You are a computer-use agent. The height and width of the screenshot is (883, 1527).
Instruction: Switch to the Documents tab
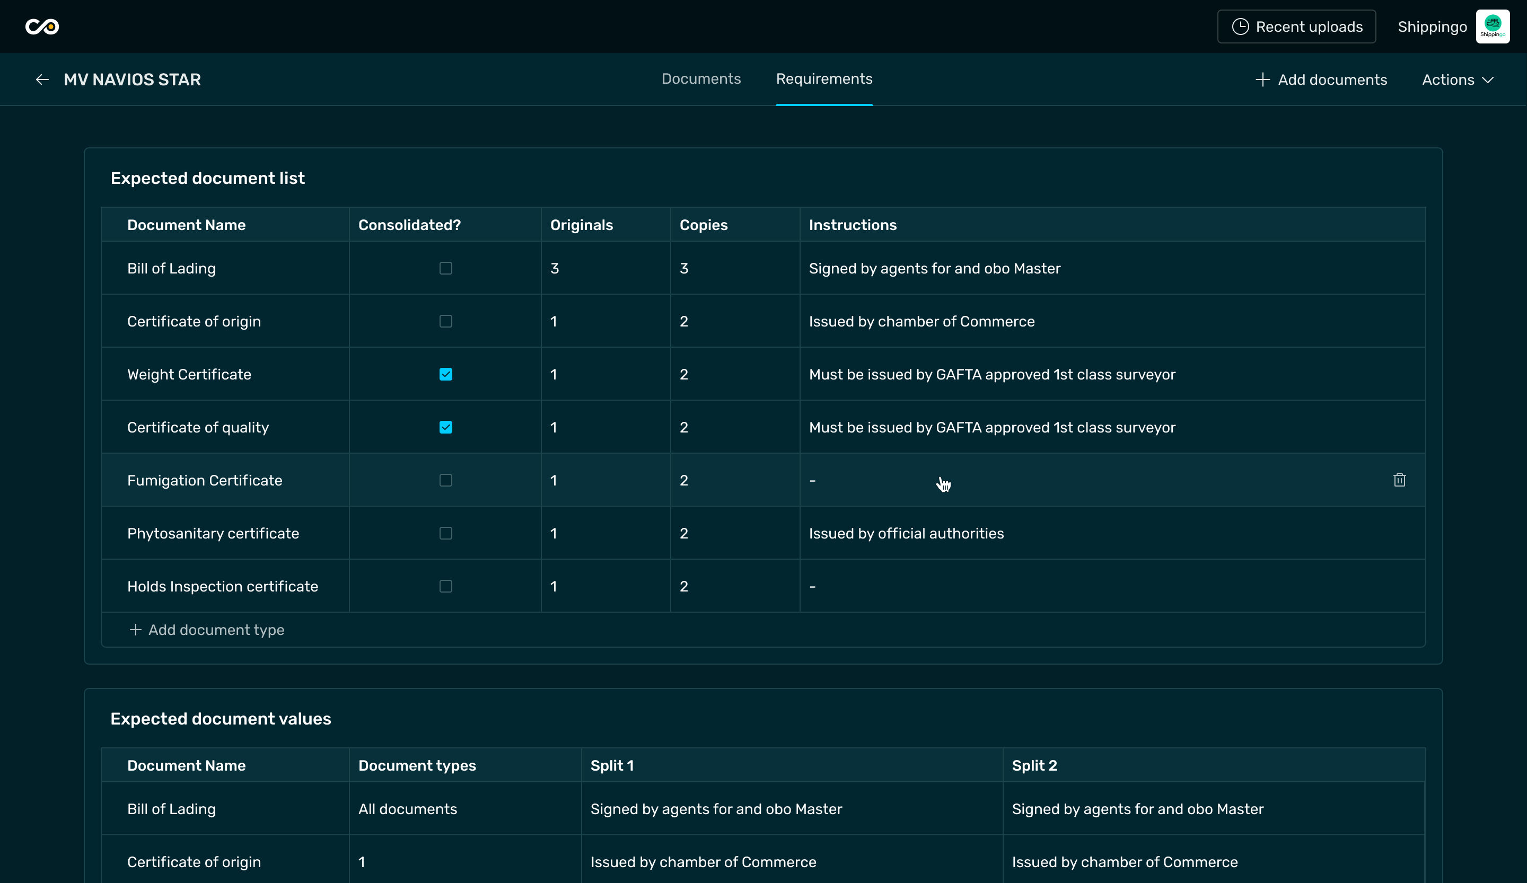click(701, 79)
